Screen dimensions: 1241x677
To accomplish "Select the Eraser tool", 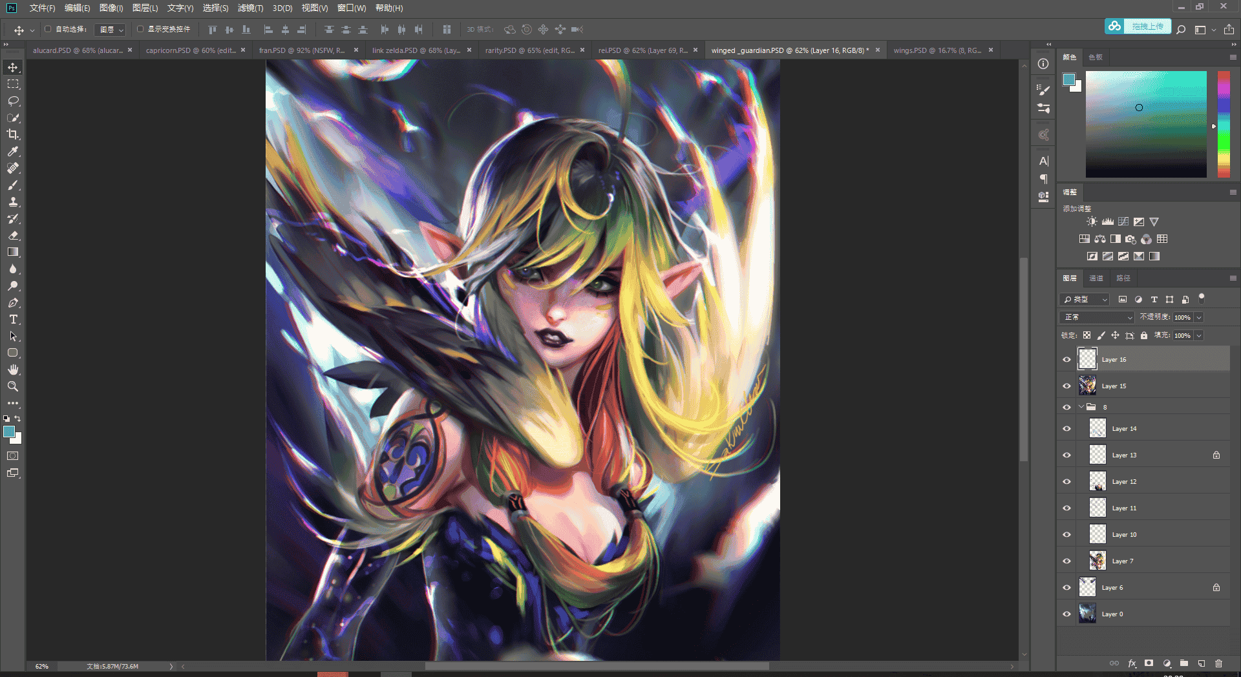I will 13,235.
